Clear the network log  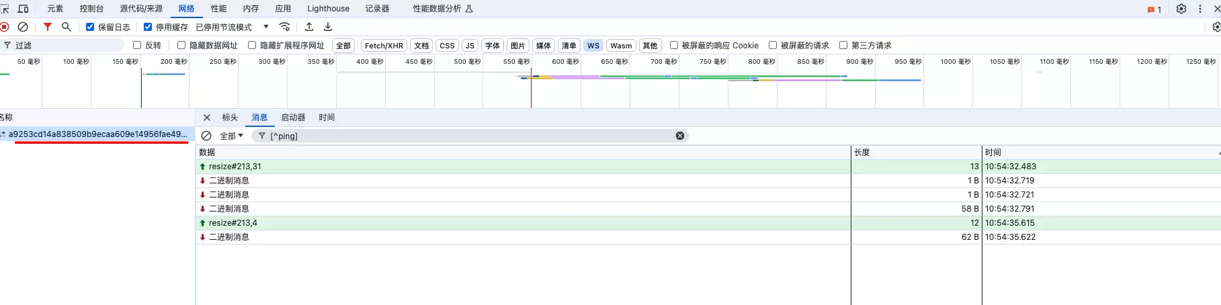(x=23, y=27)
